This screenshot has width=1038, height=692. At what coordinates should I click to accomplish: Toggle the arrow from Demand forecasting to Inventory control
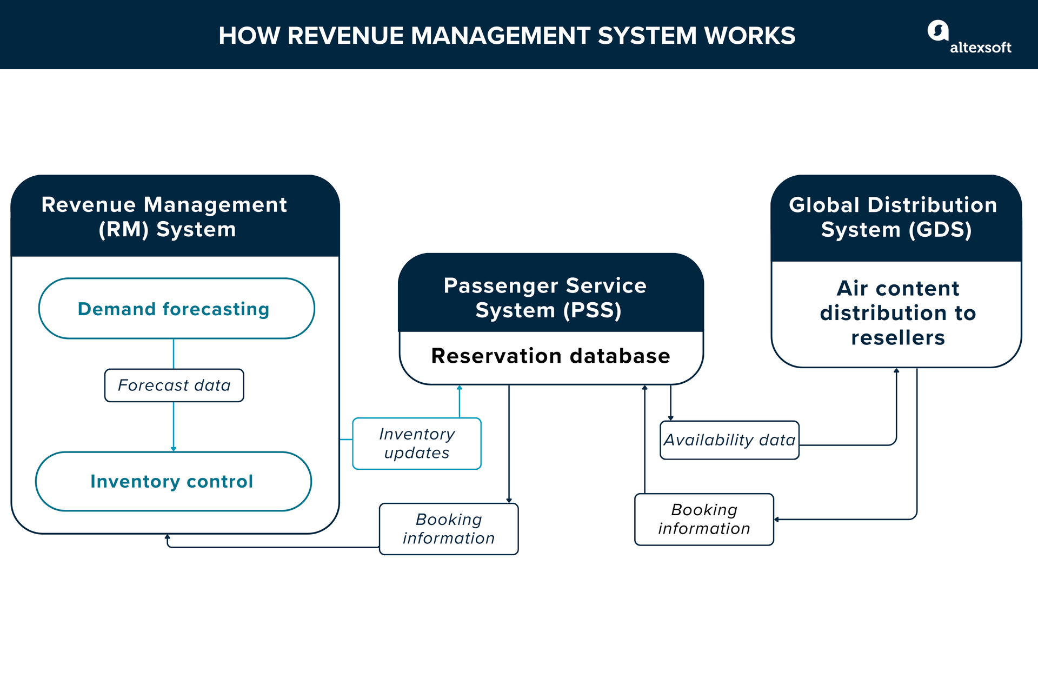click(174, 427)
